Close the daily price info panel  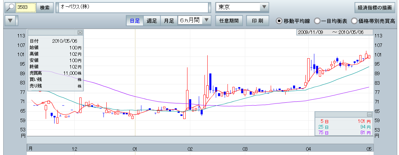coord(80,32)
